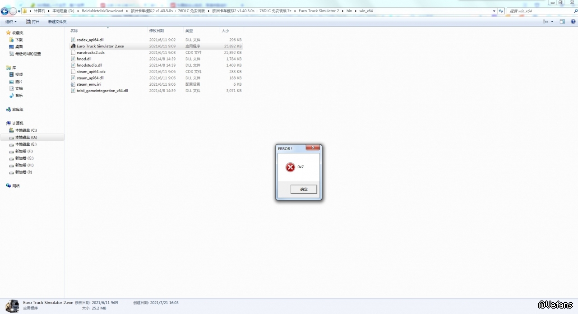Sort by 大小 column header
The image size is (578, 314).
(225, 31)
